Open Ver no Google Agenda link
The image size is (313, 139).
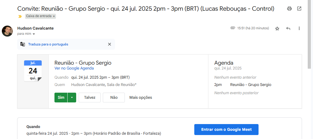[74, 68]
